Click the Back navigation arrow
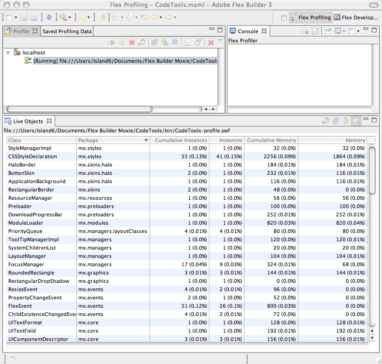Screen dimensions: 382x364 pyautogui.click(x=155, y=18)
